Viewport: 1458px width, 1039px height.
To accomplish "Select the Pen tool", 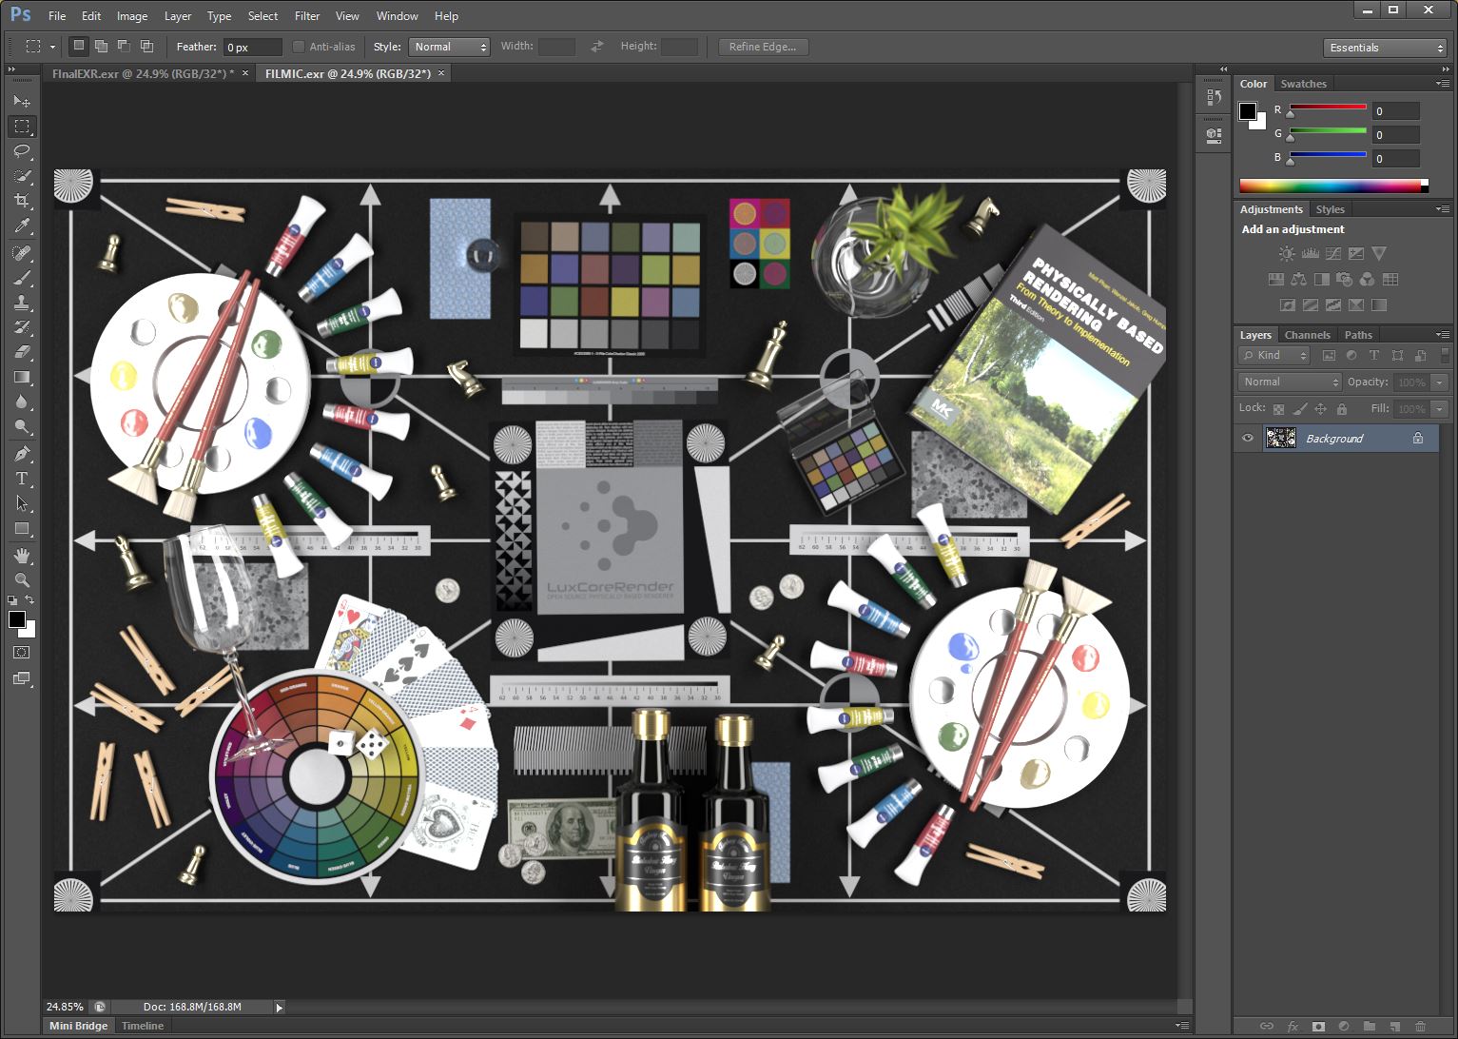I will 22,453.
